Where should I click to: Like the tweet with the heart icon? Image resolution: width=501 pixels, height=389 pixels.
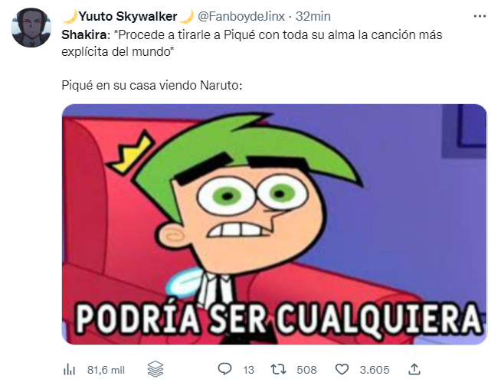pyautogui.click(x=342, y=370)
